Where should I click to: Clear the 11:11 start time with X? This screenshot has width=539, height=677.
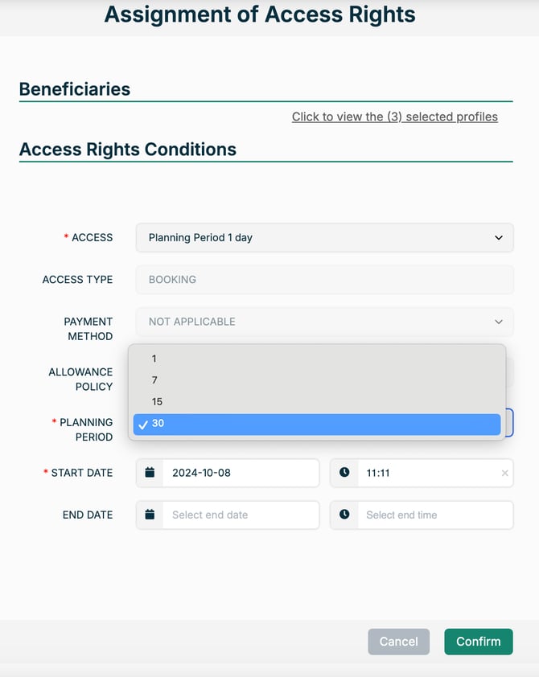point(505,474)
